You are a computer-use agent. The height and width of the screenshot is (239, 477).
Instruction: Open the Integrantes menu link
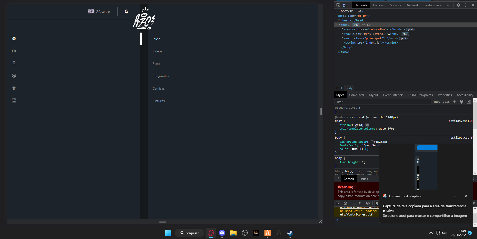point(161,76)
